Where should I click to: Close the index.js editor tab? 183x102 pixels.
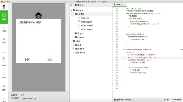coord(125,5)
